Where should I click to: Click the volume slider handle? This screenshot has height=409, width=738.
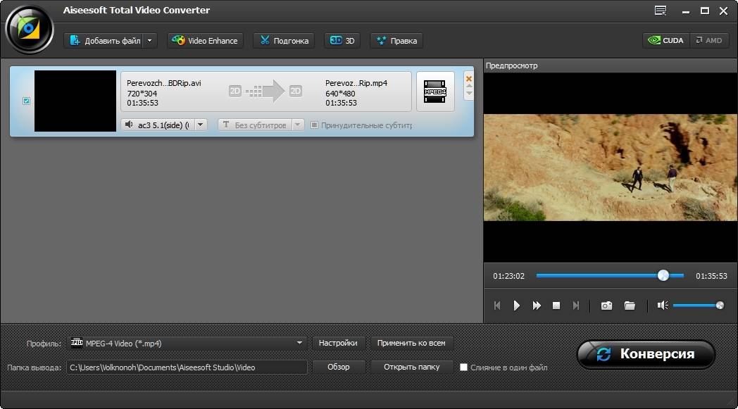(720, 306)
